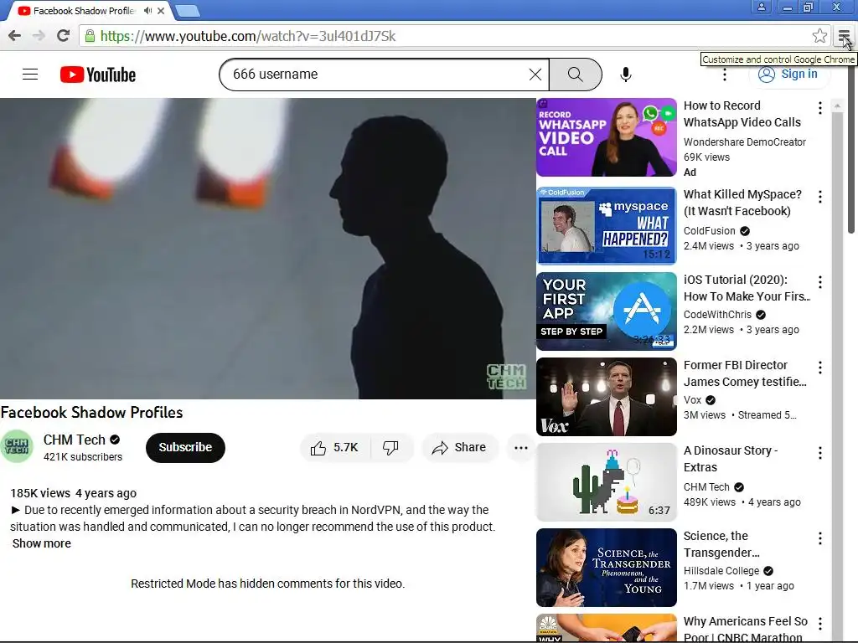The image size is (858, 643).
Task: Click the page vertical scrollbar thumb
Action: tap(851, 147)
